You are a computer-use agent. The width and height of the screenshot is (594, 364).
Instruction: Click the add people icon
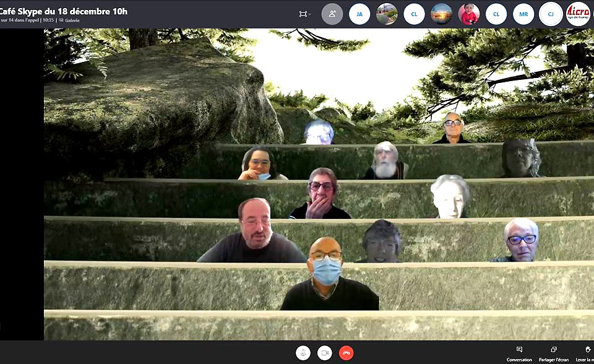coord(332,14)
